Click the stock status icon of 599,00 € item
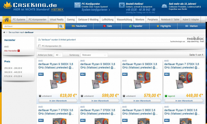 click(x=82, y=96)
